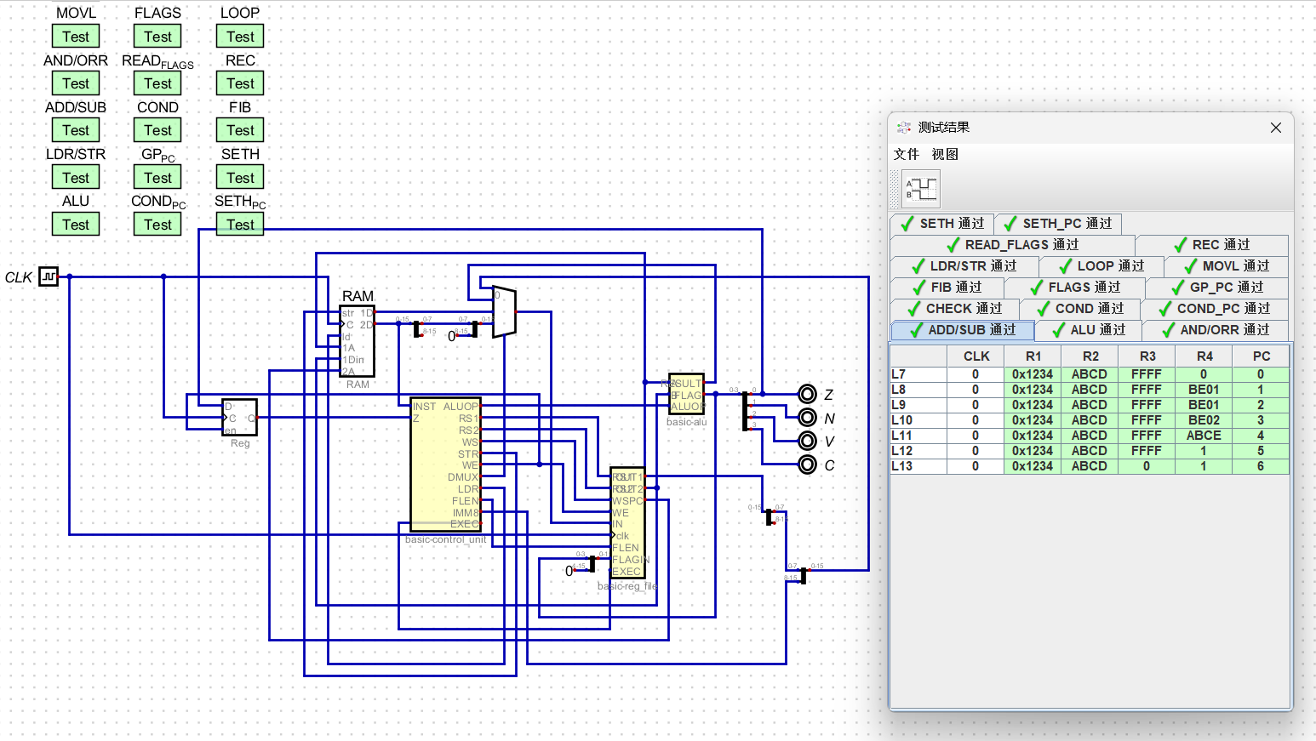Click the C output LED
The height and width of the screenshot is (741, 1316).
(807, 465)
